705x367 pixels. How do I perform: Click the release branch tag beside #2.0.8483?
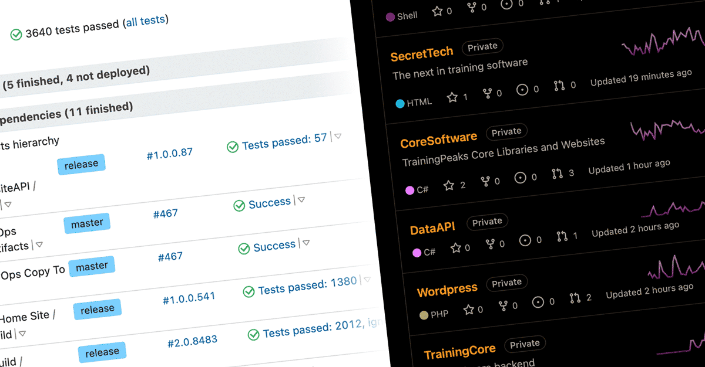click(x=102, y=352)
